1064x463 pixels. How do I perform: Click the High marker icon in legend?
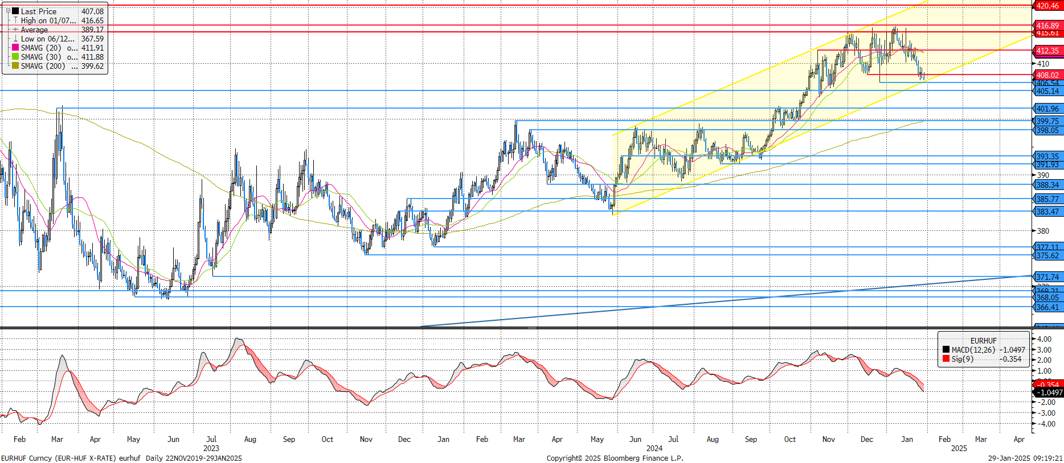pos(15,20)
